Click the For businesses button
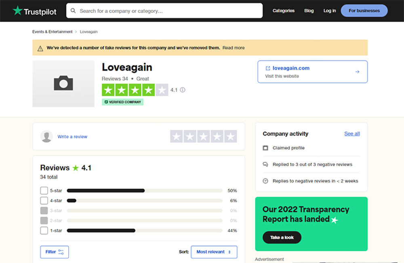404x263 pixels. (364, 11)
